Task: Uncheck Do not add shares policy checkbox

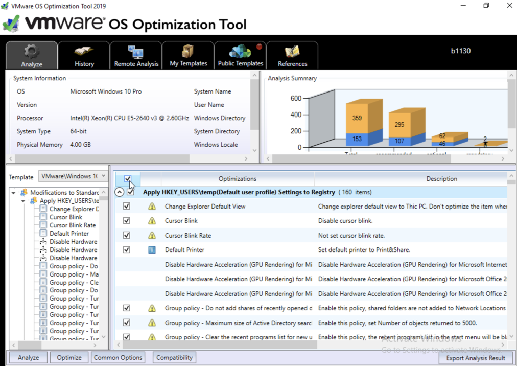Action: click(126, 308)
